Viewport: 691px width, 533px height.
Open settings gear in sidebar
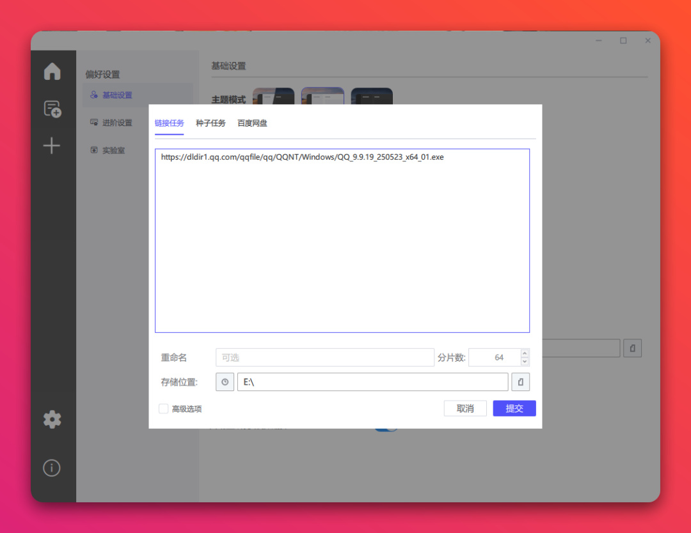tap(52, 419)
